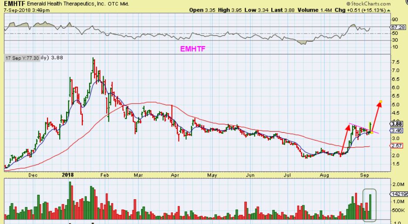Click the 30 level on RSI axis
The image size is (408, 224).
[x=395, y=40]
